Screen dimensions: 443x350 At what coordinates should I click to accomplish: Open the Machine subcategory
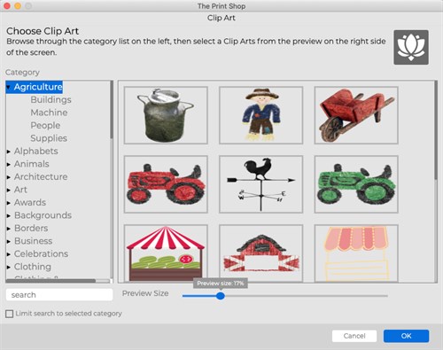[x=49, y=113]
